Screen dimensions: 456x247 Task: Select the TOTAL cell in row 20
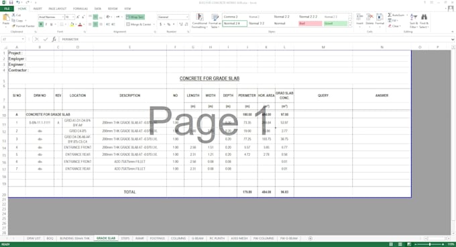pyautogui.click(x=129, y=192)
